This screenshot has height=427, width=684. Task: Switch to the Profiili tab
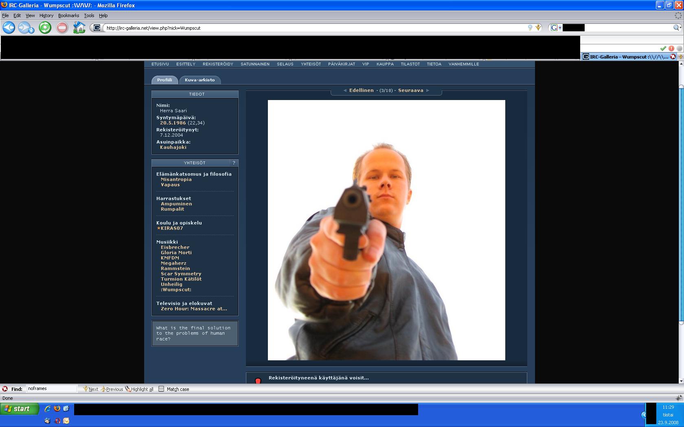point(164,80)
